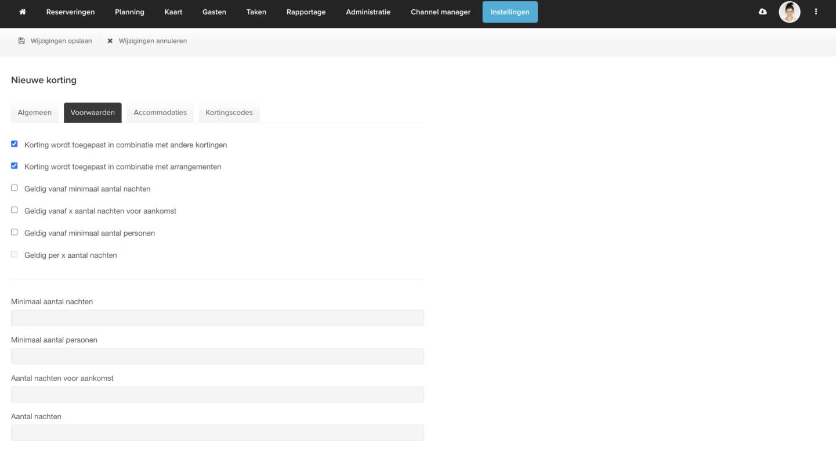Screen dimensions: 836x454
Task: Click the cloud download icon
Action: click(x=762, y=12)
